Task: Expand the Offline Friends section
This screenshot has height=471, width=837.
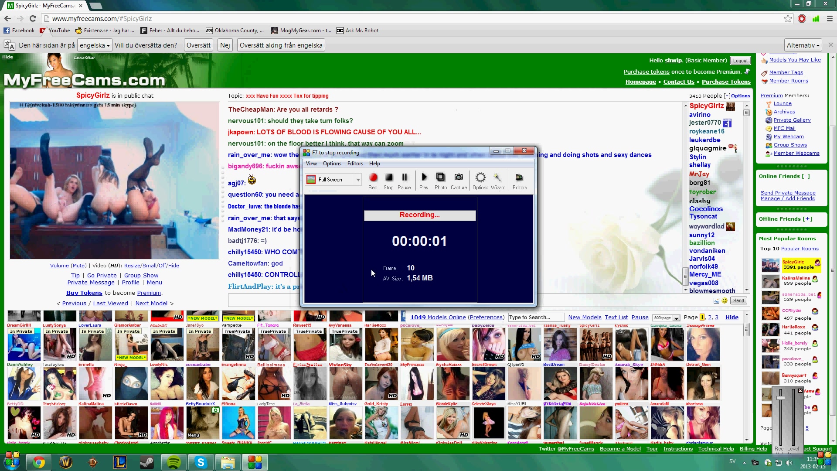Action: pyautogui.click(x=807, y=219)
